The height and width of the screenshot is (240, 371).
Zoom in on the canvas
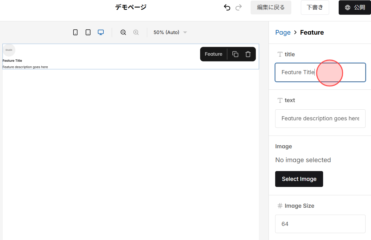[136, 32]
